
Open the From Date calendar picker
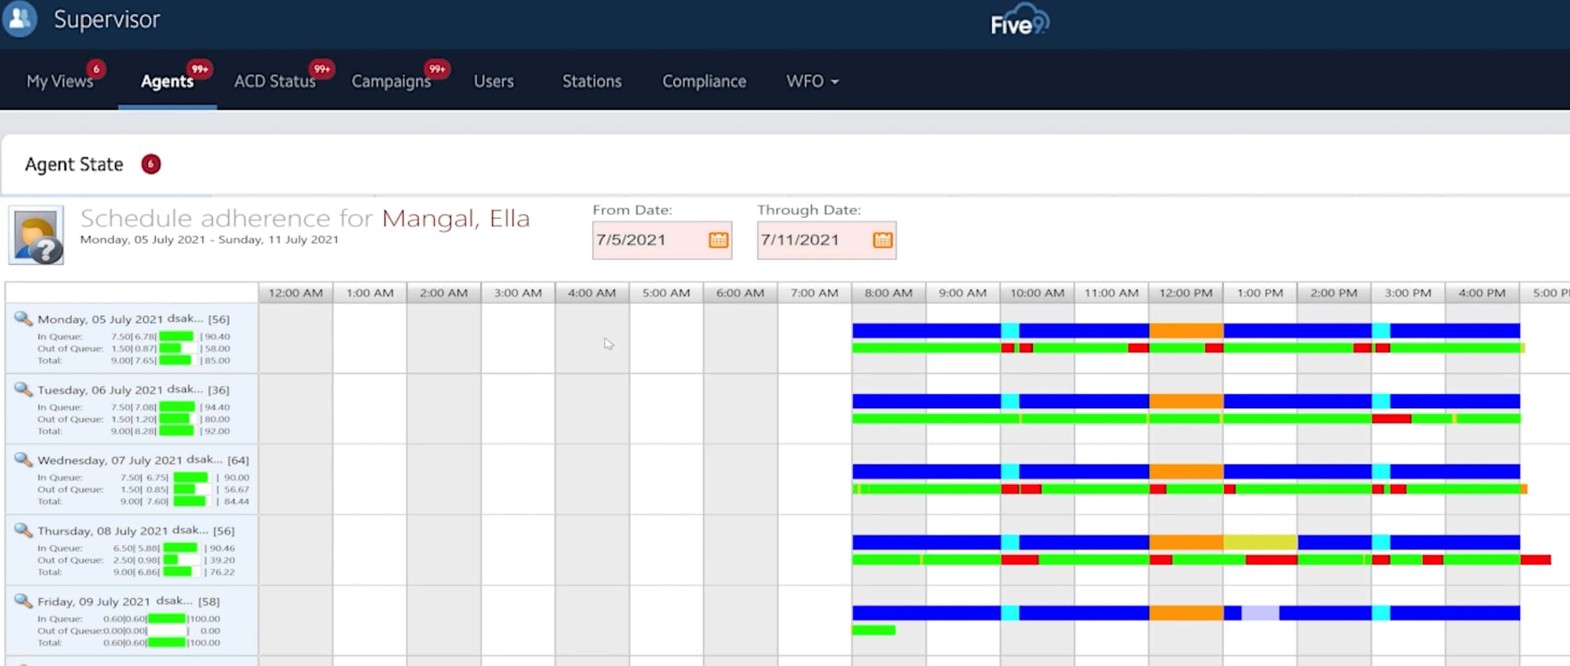(719, 239)
